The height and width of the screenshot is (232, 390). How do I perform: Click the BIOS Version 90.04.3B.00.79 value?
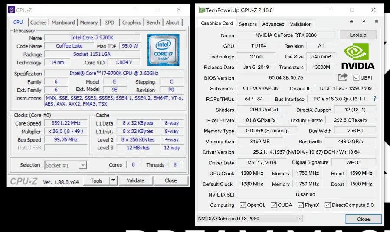[x=286, y=77]
